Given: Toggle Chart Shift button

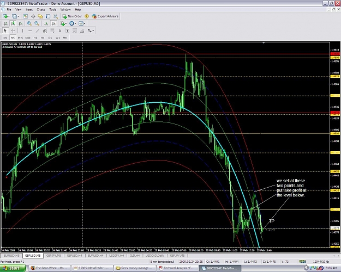Looking at the screenshot, I should coord(53,23).
